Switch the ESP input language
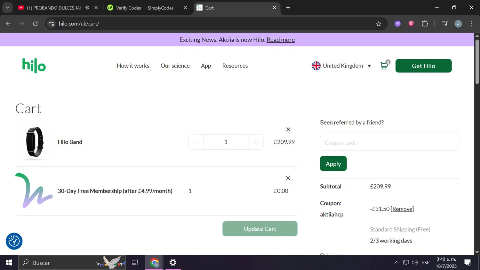Viewport: 480px width, 270px height. [426, 263]
